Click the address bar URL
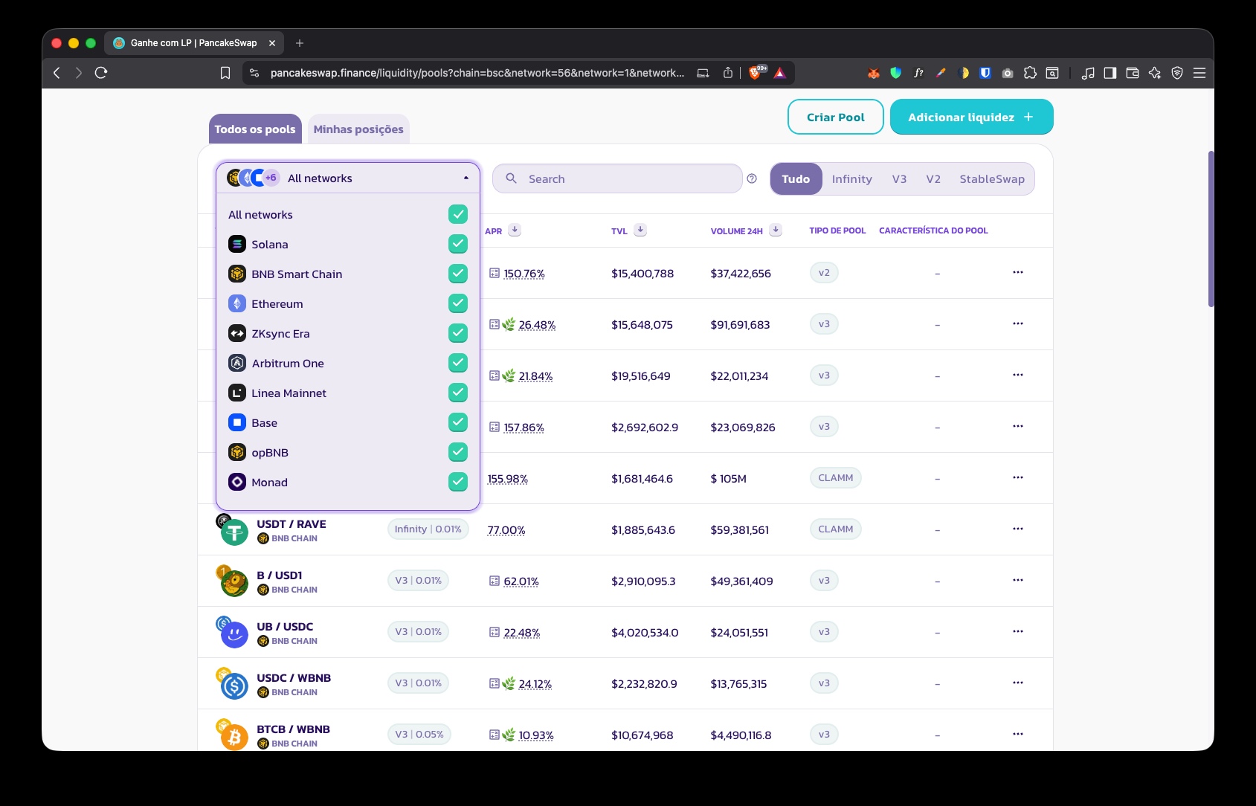Image resolution: width=1256 pixels, height=806 pixels. point(477,73)
